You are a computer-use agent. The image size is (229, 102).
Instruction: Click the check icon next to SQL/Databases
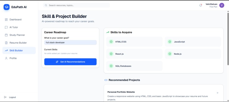pos(111,66)
